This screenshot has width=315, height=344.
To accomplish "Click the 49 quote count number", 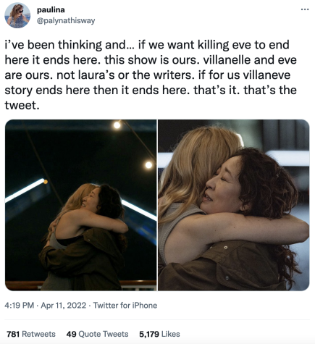I will 71,334.
